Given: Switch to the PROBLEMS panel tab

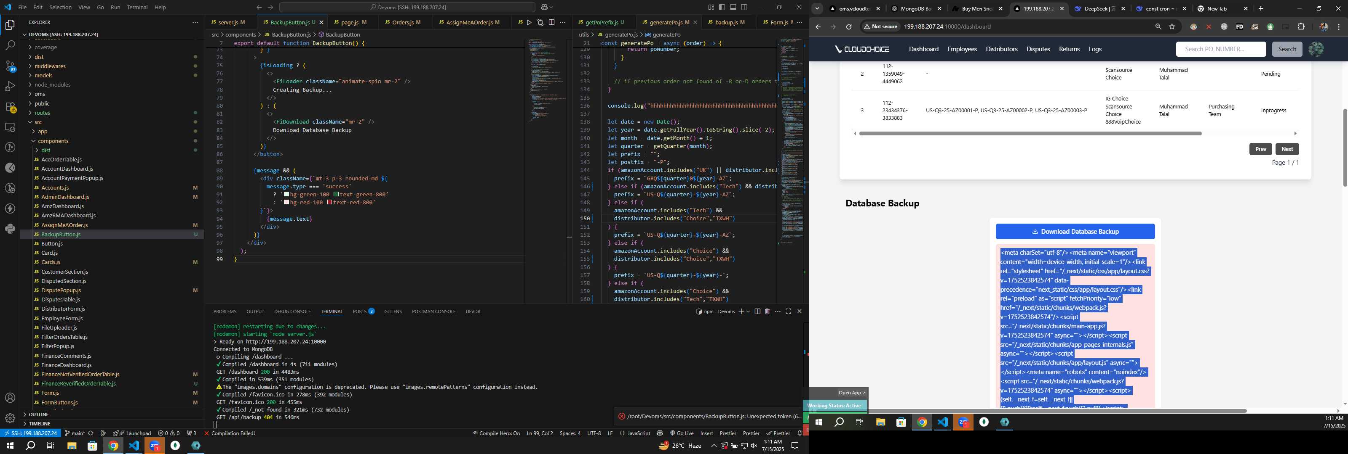Looking at the screenshot, I should 225,311.
